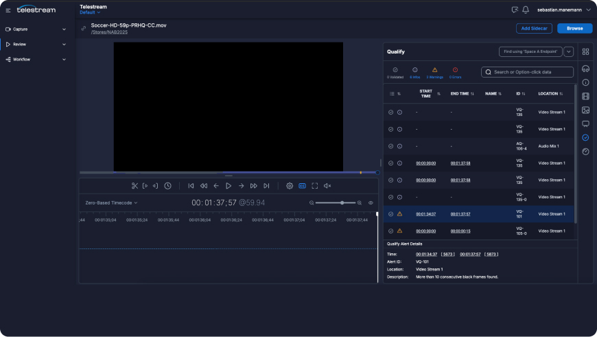Toggle the closed captions CC button
Screen dimensions: 597x337
(x=302, y=186)
